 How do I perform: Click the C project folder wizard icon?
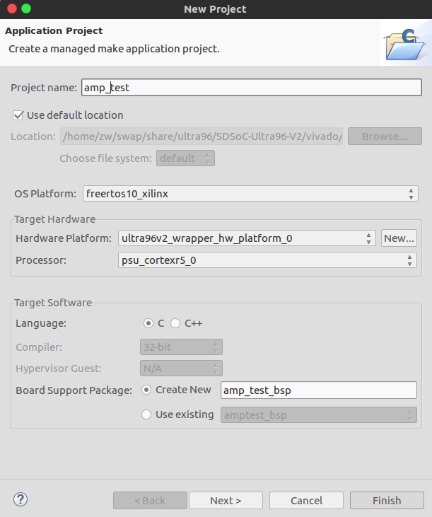405,45
